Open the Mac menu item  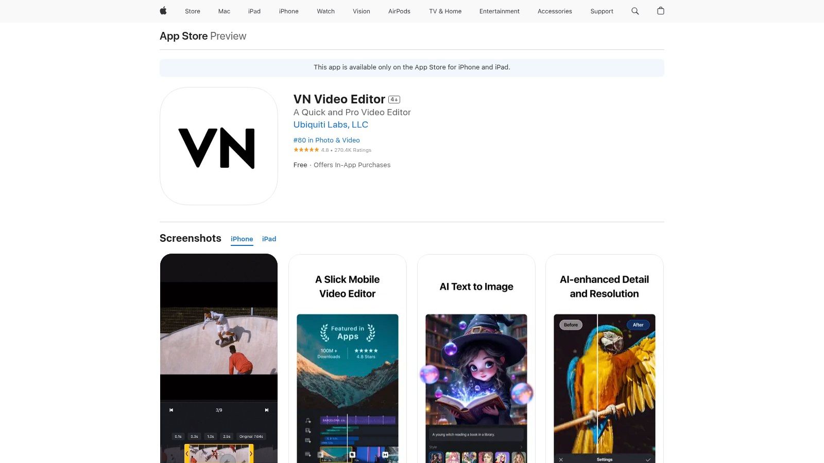224,11
